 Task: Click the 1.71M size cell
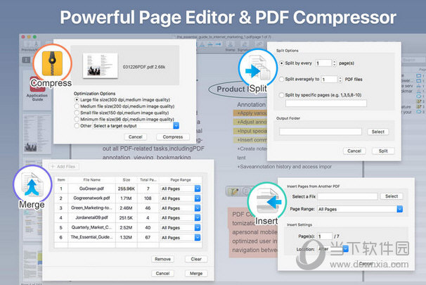pyautogui.click(x=127, y=198)
